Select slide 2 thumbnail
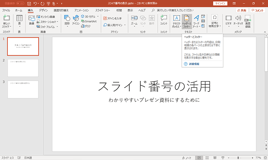The height and width of the screenshot is (160, 268). [x=23, y=68]
